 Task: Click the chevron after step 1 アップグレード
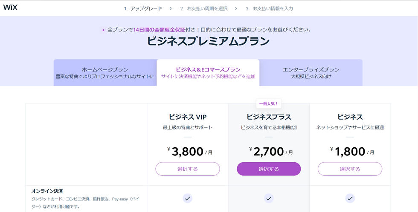(x=171, y=8)
